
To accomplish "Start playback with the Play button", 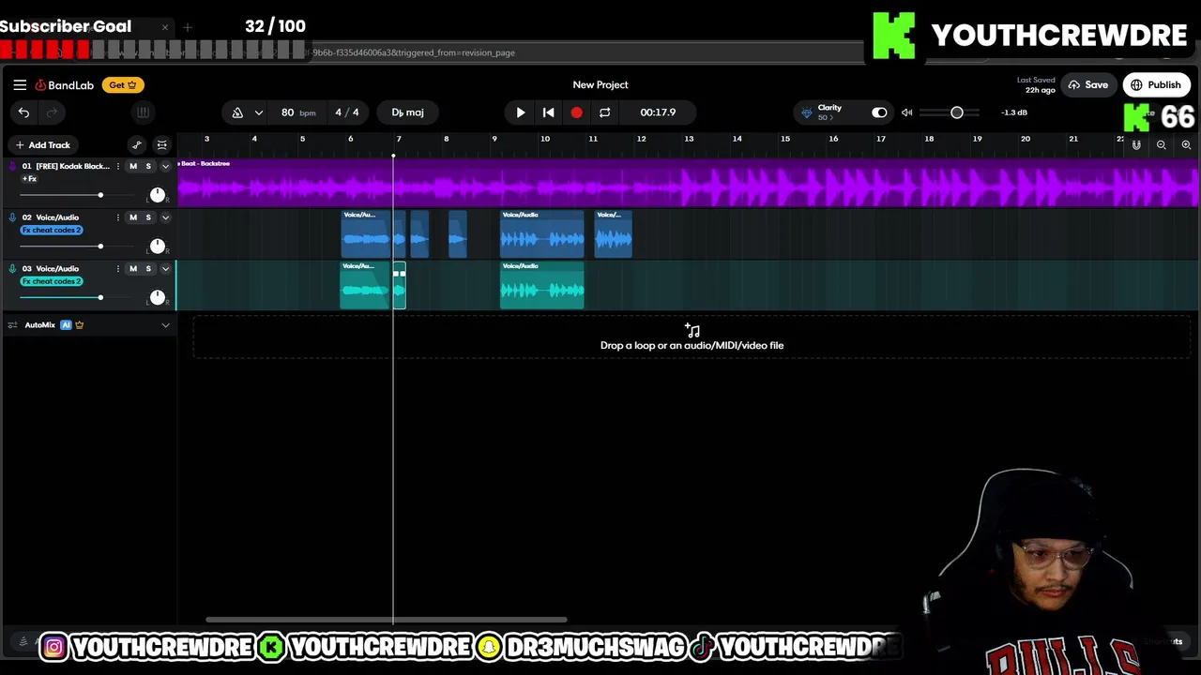I will click(x=521, y=112).
